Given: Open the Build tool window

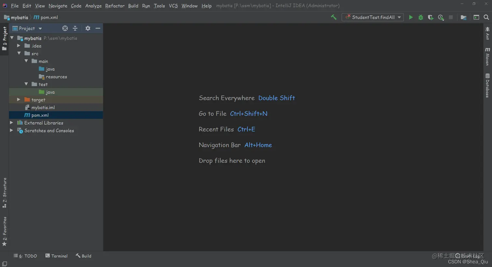Looking at the screenshot, I should coord(84,256).
